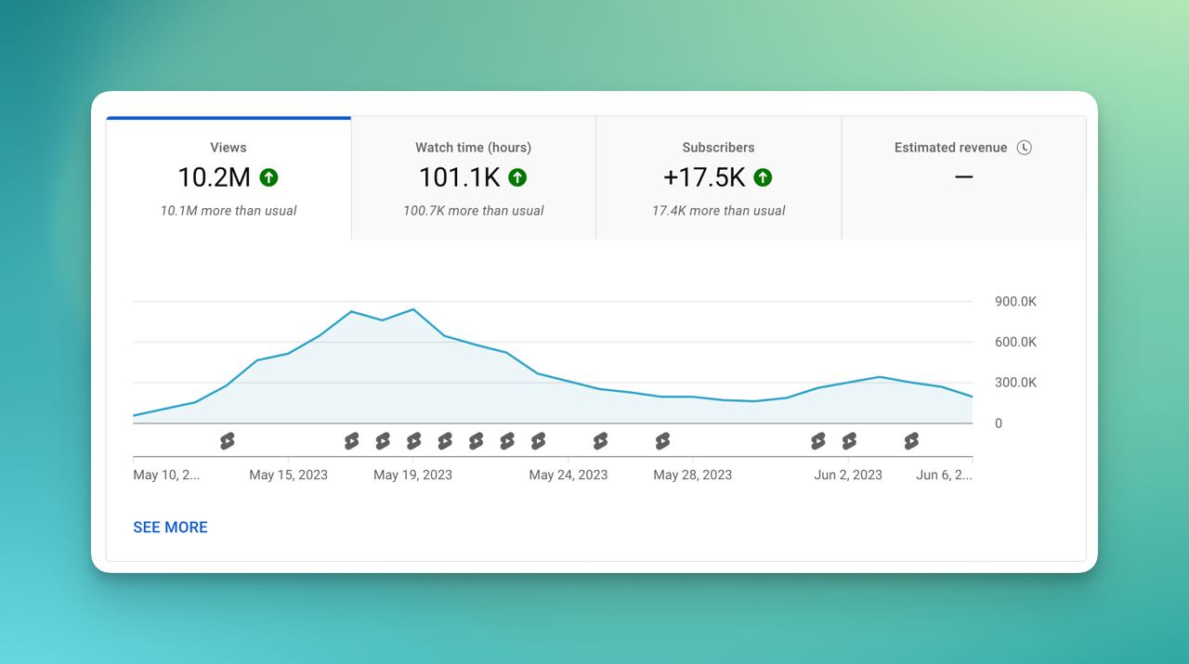The height and width of the screenshot is (664, 1189).
Task: Click the Shorts icon just left of Jun 2
Action: pyautogui.click(x=817, y=441)
